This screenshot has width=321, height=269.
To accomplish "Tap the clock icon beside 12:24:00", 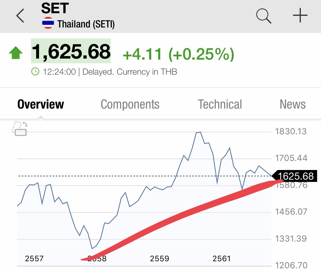I will [x=35, y=72].
